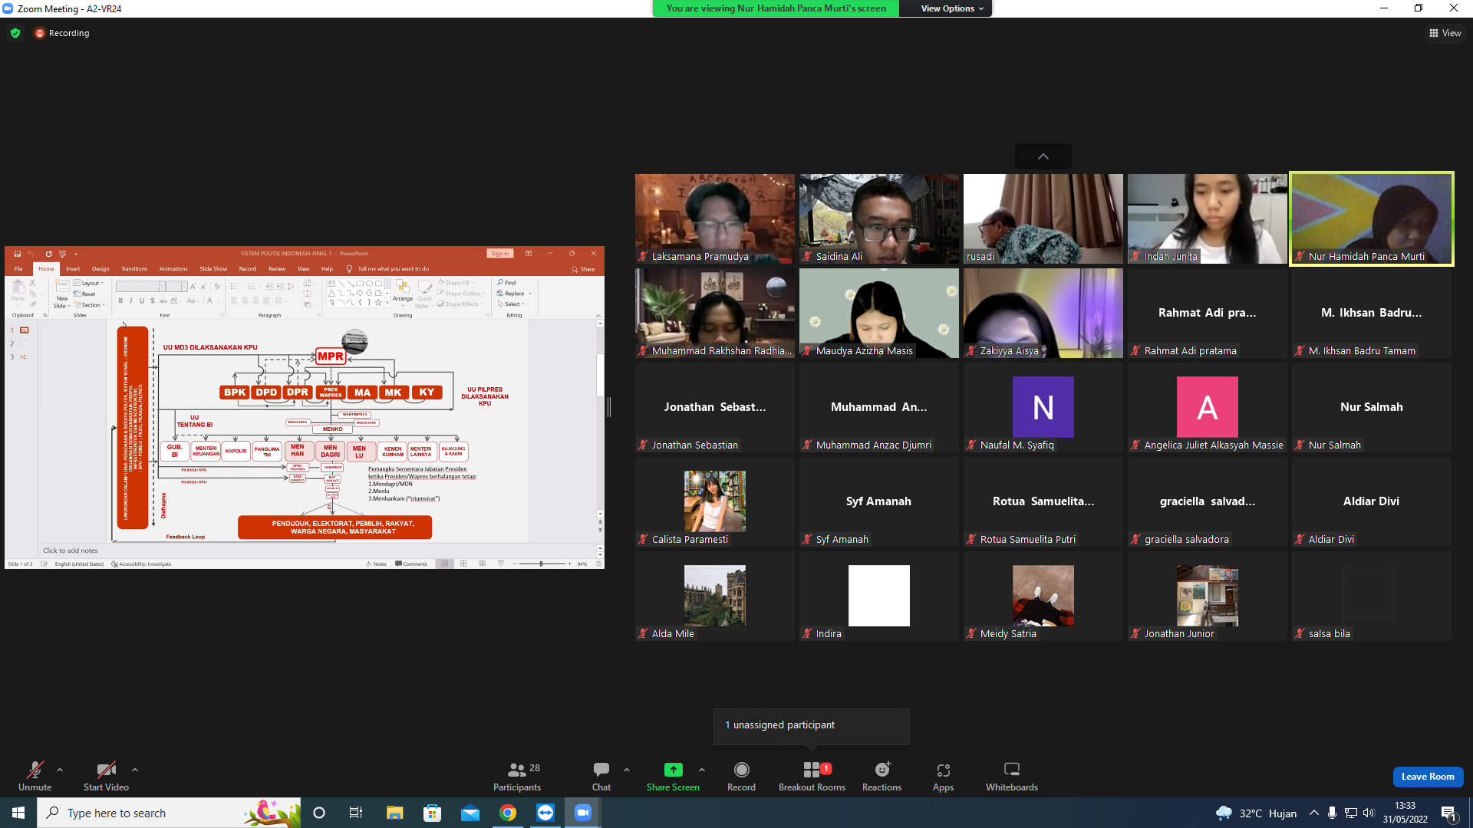Viewport: 1473px width, 828px height.
Task: Click Sign in on PowerPoint title bar
Action: [500, 254]
